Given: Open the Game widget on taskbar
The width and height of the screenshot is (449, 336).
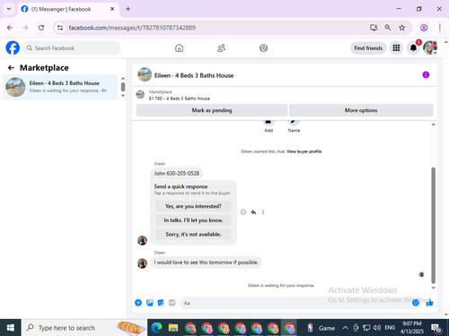Looking at the screenshot, I should [321, 328].
